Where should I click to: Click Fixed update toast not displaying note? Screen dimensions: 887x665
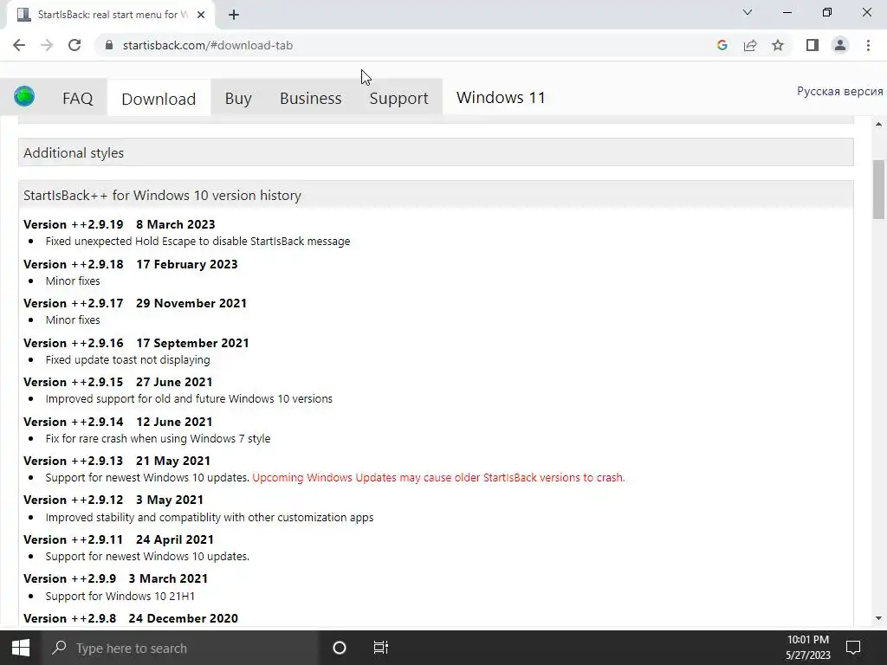(128, 359)
